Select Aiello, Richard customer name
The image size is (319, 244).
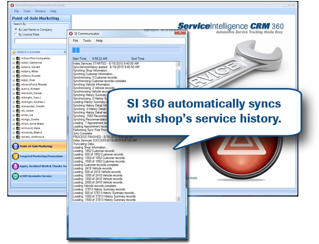click(x=30, y=89)
